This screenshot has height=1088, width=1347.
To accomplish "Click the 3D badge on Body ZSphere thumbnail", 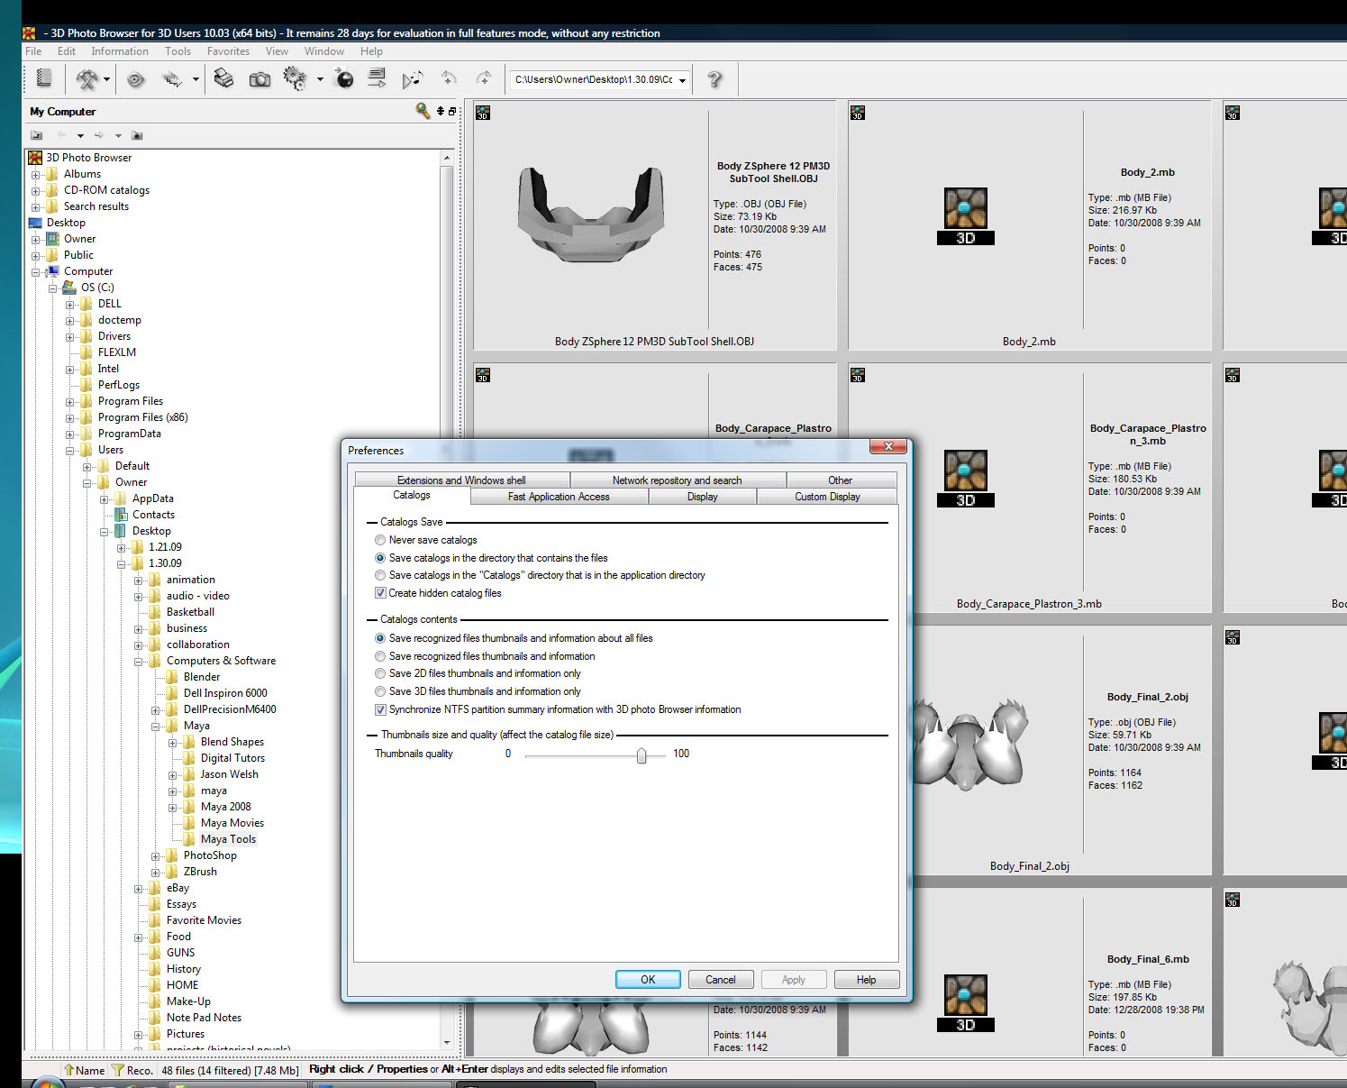I will coord(483,113).
